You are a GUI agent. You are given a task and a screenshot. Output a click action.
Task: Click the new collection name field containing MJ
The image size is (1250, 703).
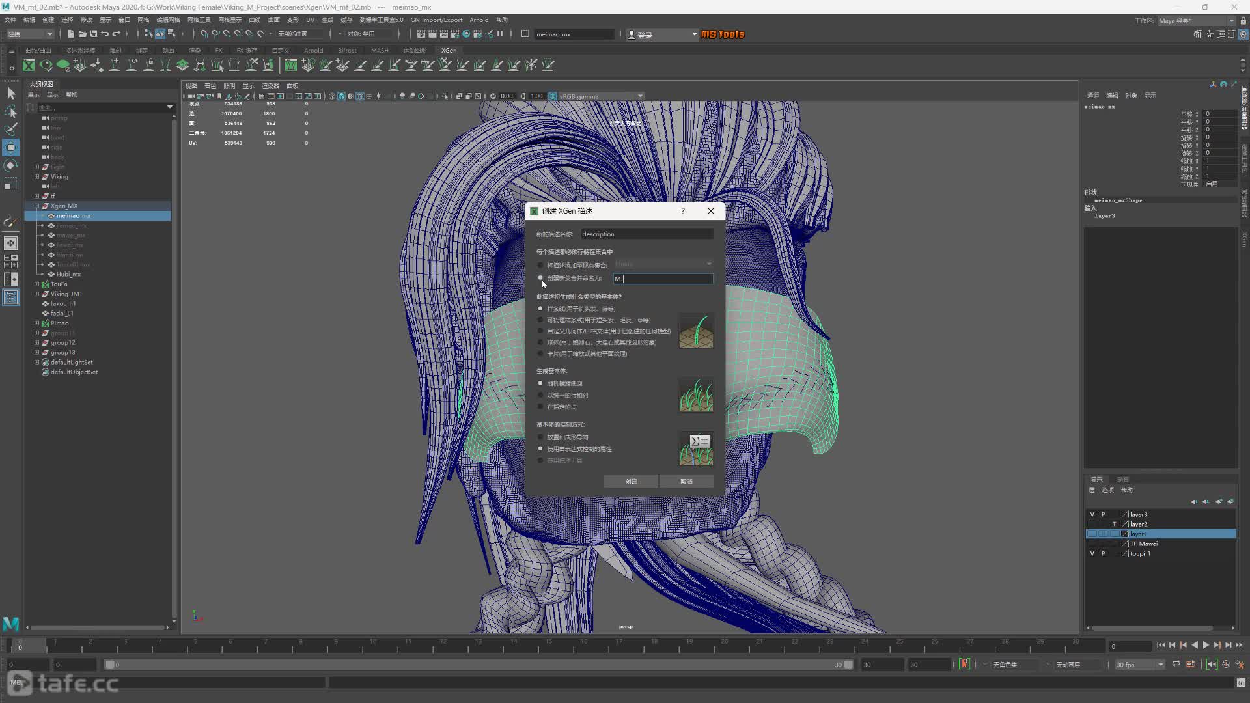tap(663, 279)
